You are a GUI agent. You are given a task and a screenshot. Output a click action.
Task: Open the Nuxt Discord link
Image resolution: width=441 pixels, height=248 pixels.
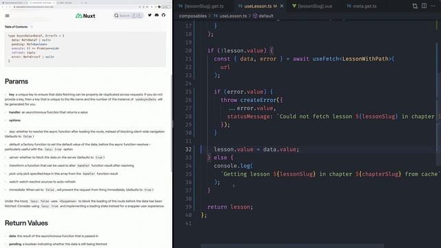click(156, 15)
